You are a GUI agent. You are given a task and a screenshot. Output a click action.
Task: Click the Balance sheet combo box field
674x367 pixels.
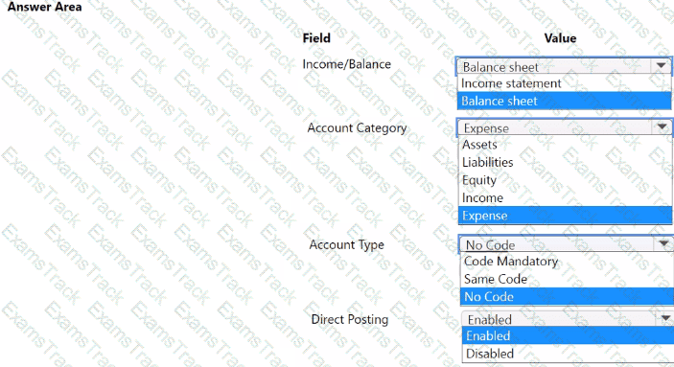coord(563,67)
